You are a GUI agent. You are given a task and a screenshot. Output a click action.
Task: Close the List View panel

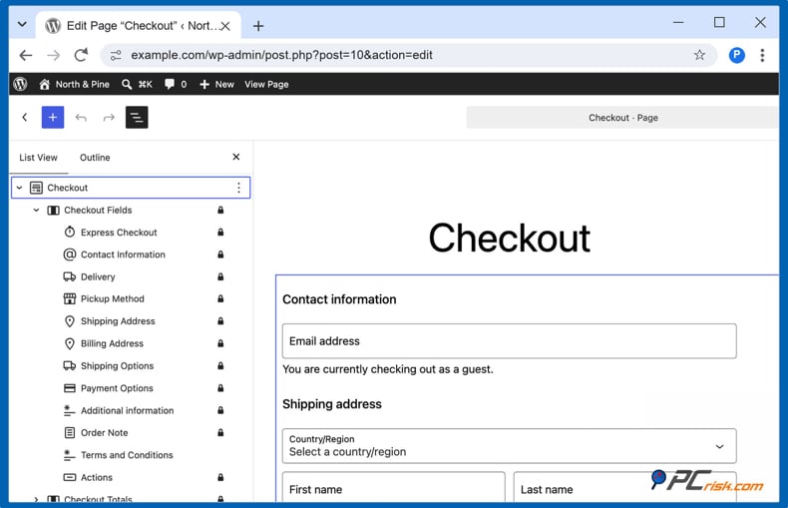236,157
